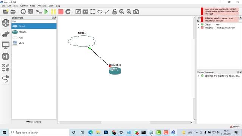Close the End devices panel
The height and width of the screenshot is (136, 242).
pos(56,18)
